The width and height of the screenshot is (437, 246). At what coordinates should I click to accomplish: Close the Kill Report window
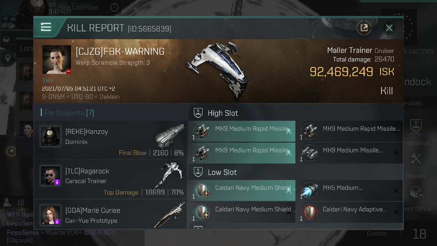point(389,28)
